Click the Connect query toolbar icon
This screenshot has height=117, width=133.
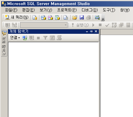coord(8,25)
